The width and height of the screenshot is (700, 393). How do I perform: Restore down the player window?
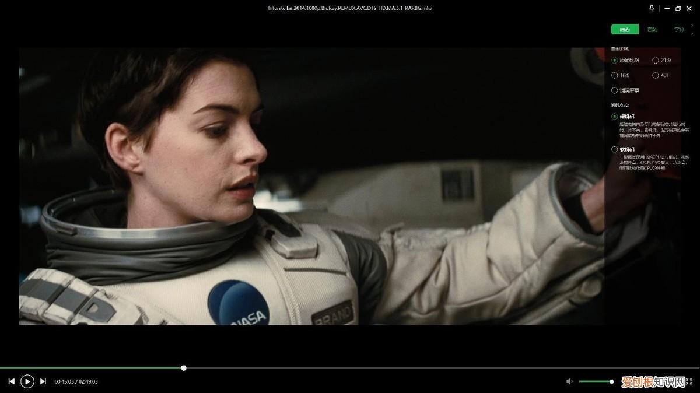[678, 9]
